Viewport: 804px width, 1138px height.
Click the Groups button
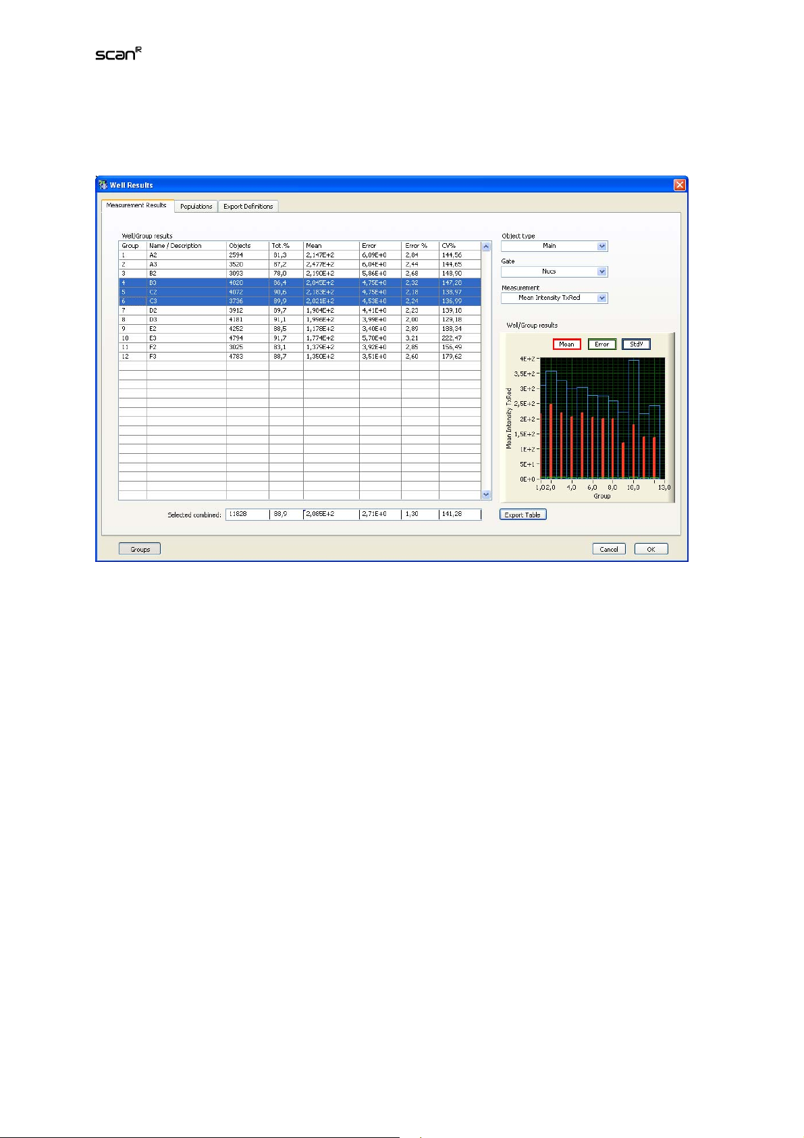coord(140,549)
